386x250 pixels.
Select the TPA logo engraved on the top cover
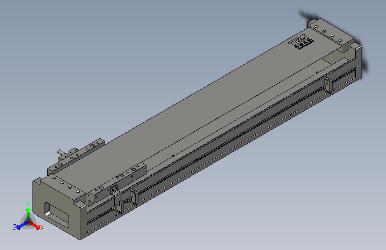tap(301, 41)
